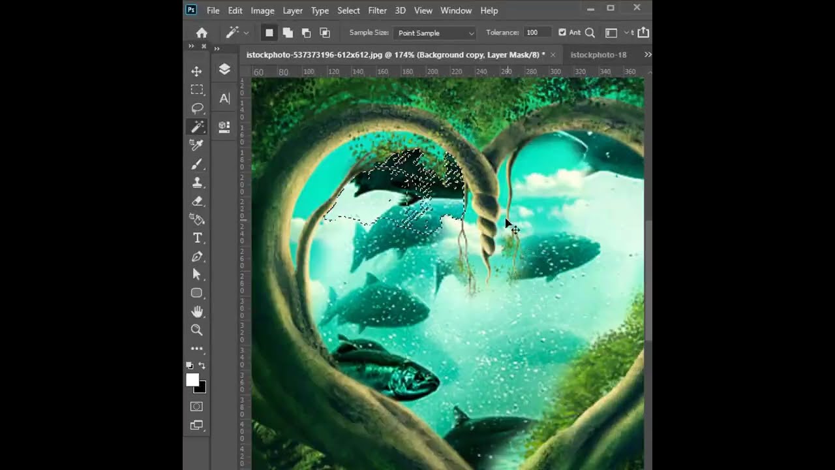This screenshot has width=835, height=470.
Task: Open the Select menu
Action: tap(348, 10)
